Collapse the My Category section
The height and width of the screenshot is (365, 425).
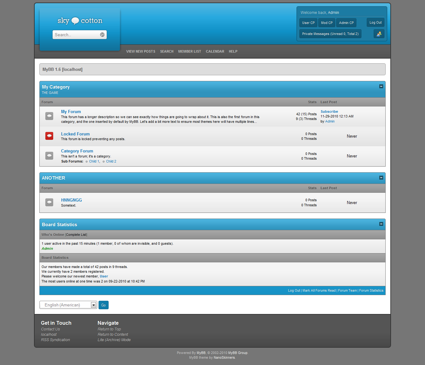pos(381,86)
